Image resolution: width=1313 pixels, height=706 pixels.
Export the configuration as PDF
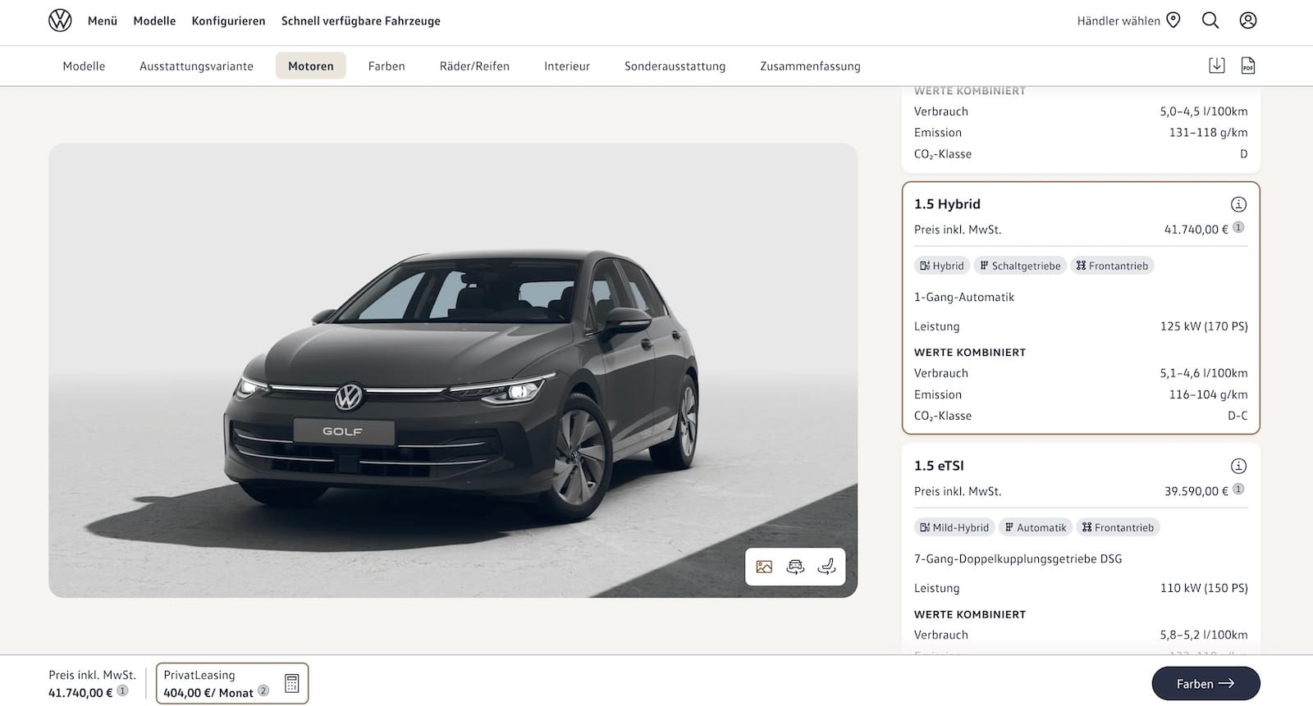1248,66
